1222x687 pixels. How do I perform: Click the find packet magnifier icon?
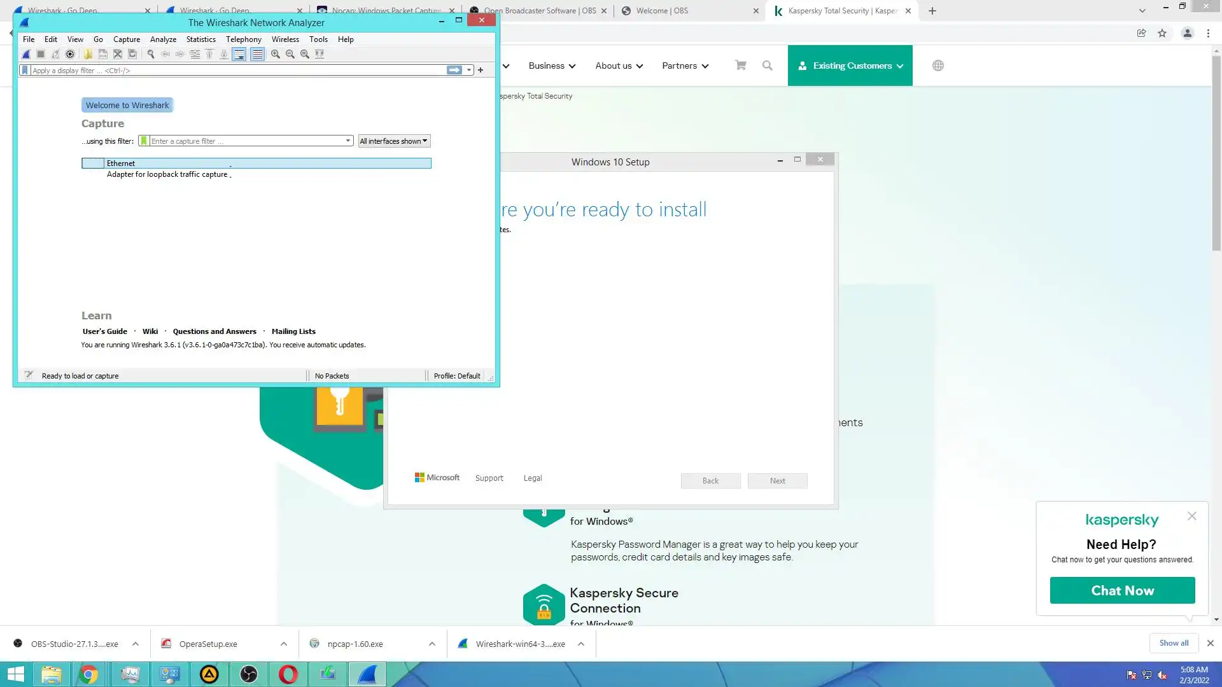(x=151, y=55)
